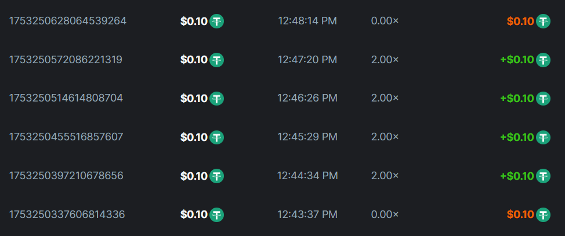Click Tether icon beside bet at 12:45:29 PM

[217, 137]
